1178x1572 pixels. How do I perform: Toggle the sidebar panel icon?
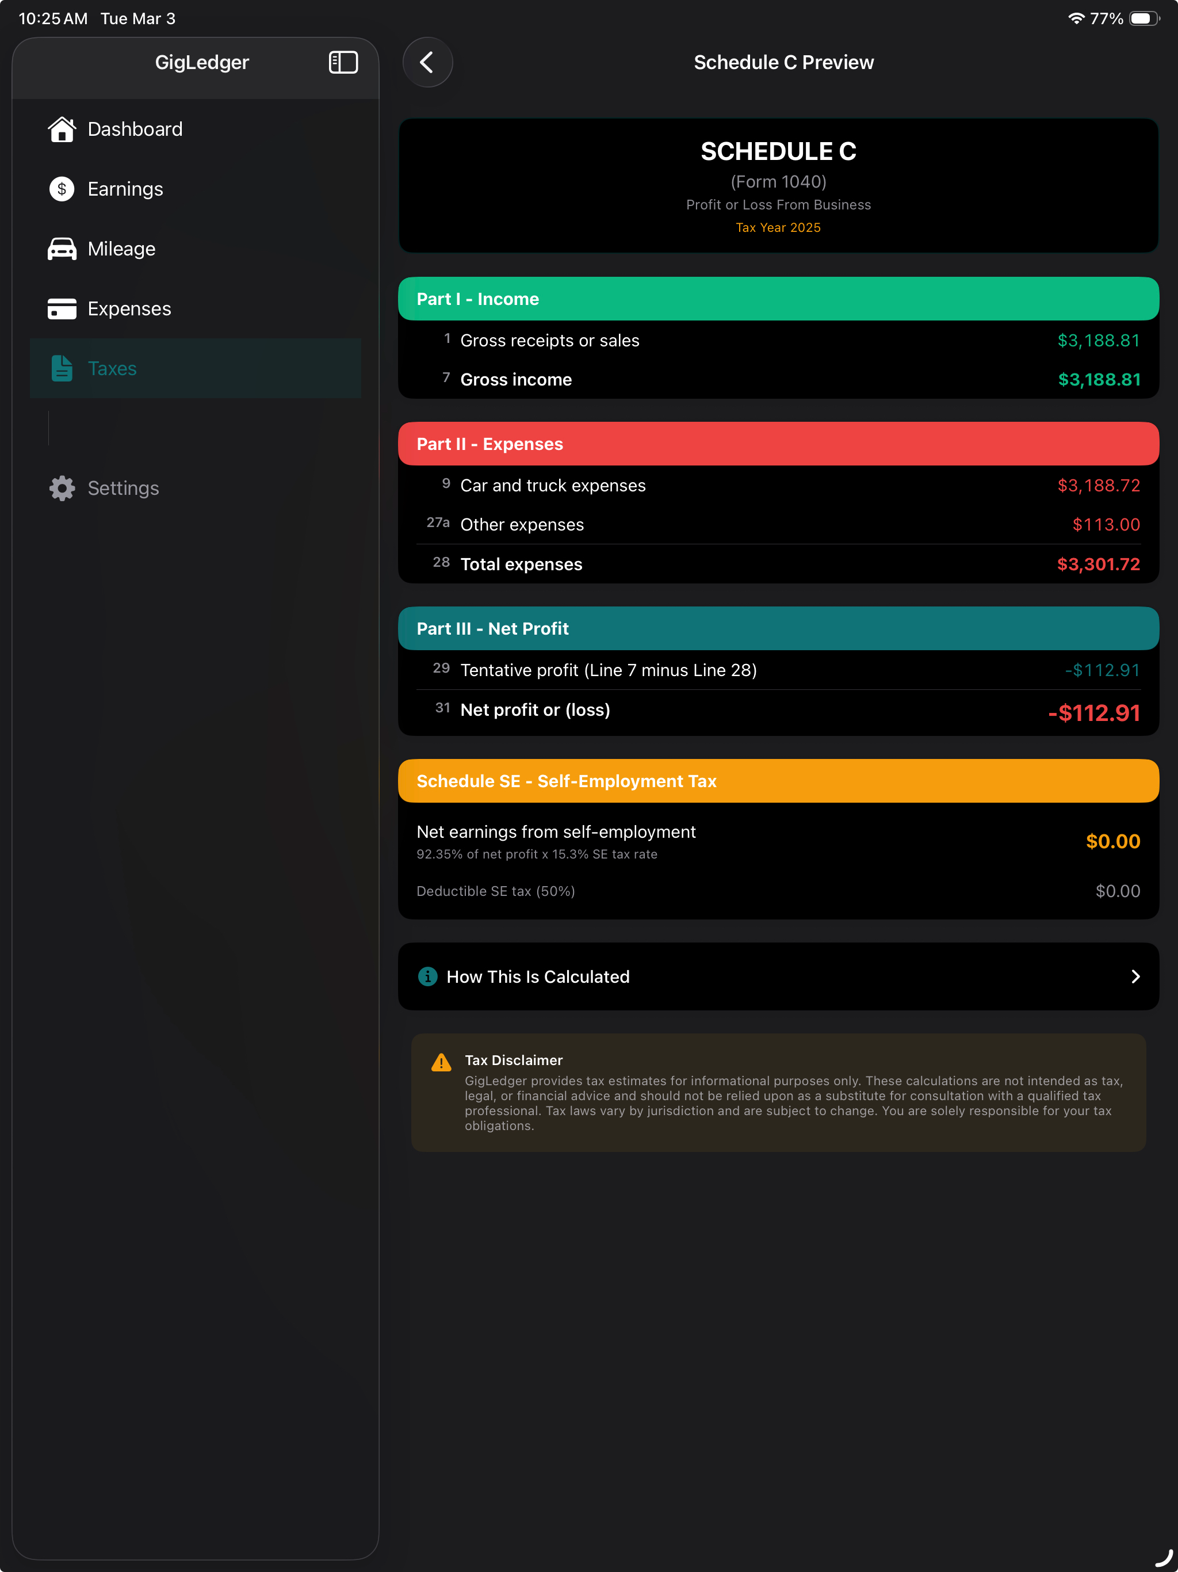coord(343,63)
